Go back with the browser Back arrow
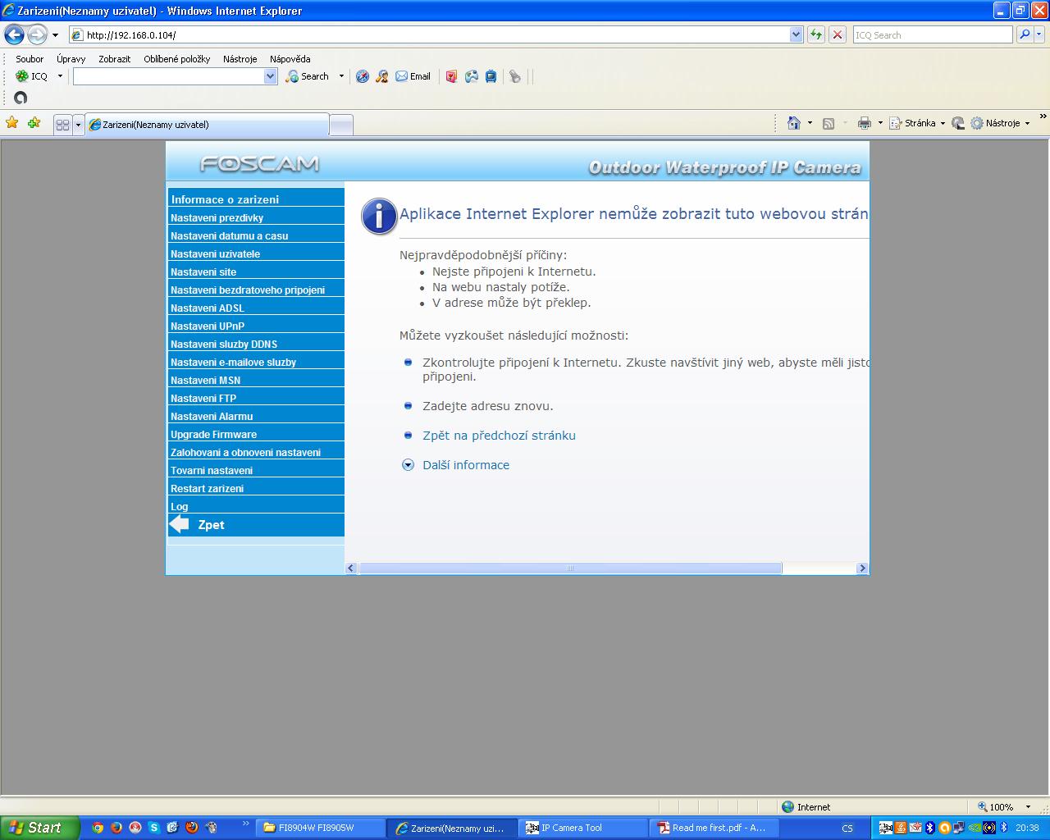Image resolution: width=1050 pixels, height=840 pixels. coord(14,34)
